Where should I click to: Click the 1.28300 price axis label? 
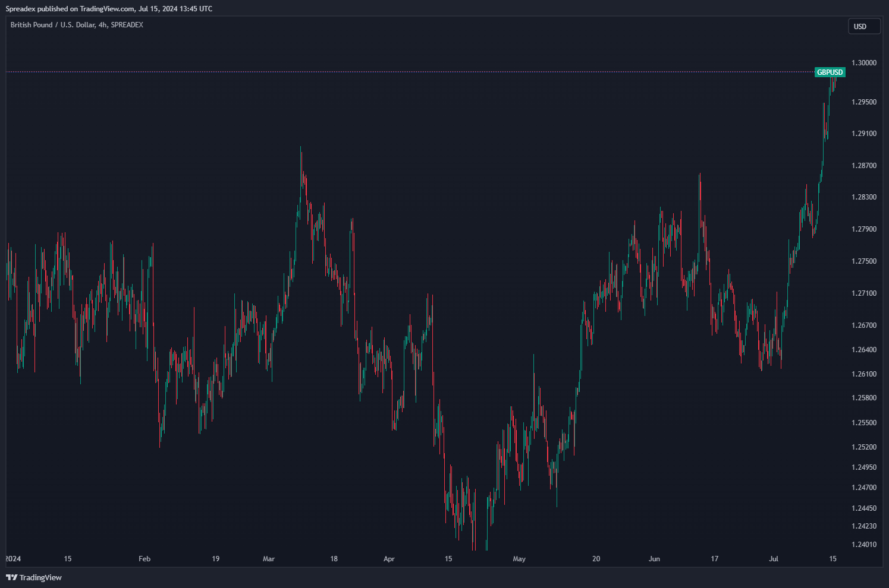tap(864, 197)
